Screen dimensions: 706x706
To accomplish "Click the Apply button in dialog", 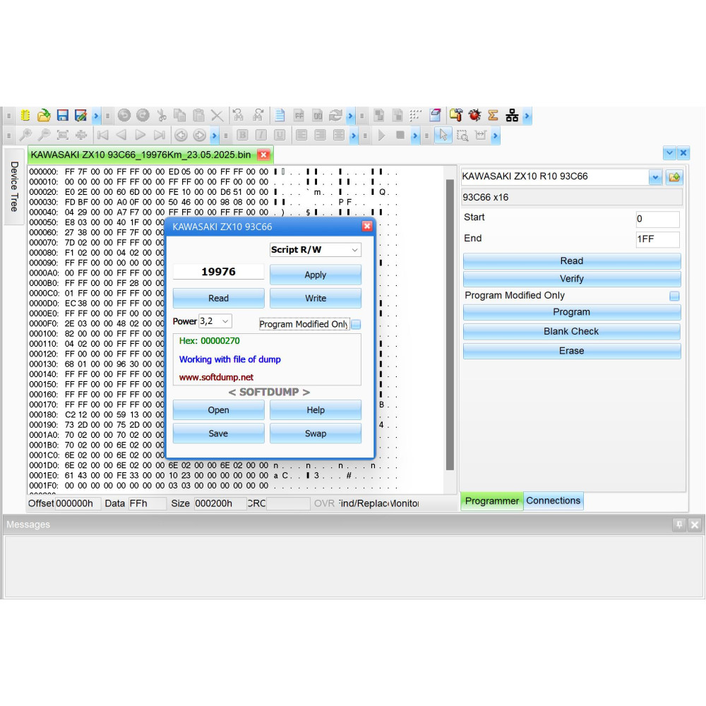I will (315, 275).
